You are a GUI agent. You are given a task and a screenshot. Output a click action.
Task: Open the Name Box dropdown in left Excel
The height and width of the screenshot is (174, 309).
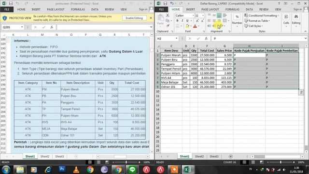pos(22,27)
